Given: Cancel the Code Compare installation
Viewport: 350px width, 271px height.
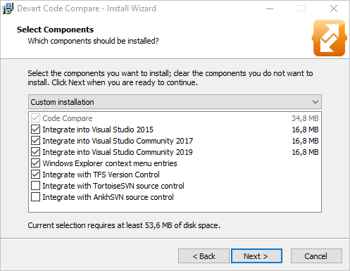Looking at the screenshot, I should [316, 256].
